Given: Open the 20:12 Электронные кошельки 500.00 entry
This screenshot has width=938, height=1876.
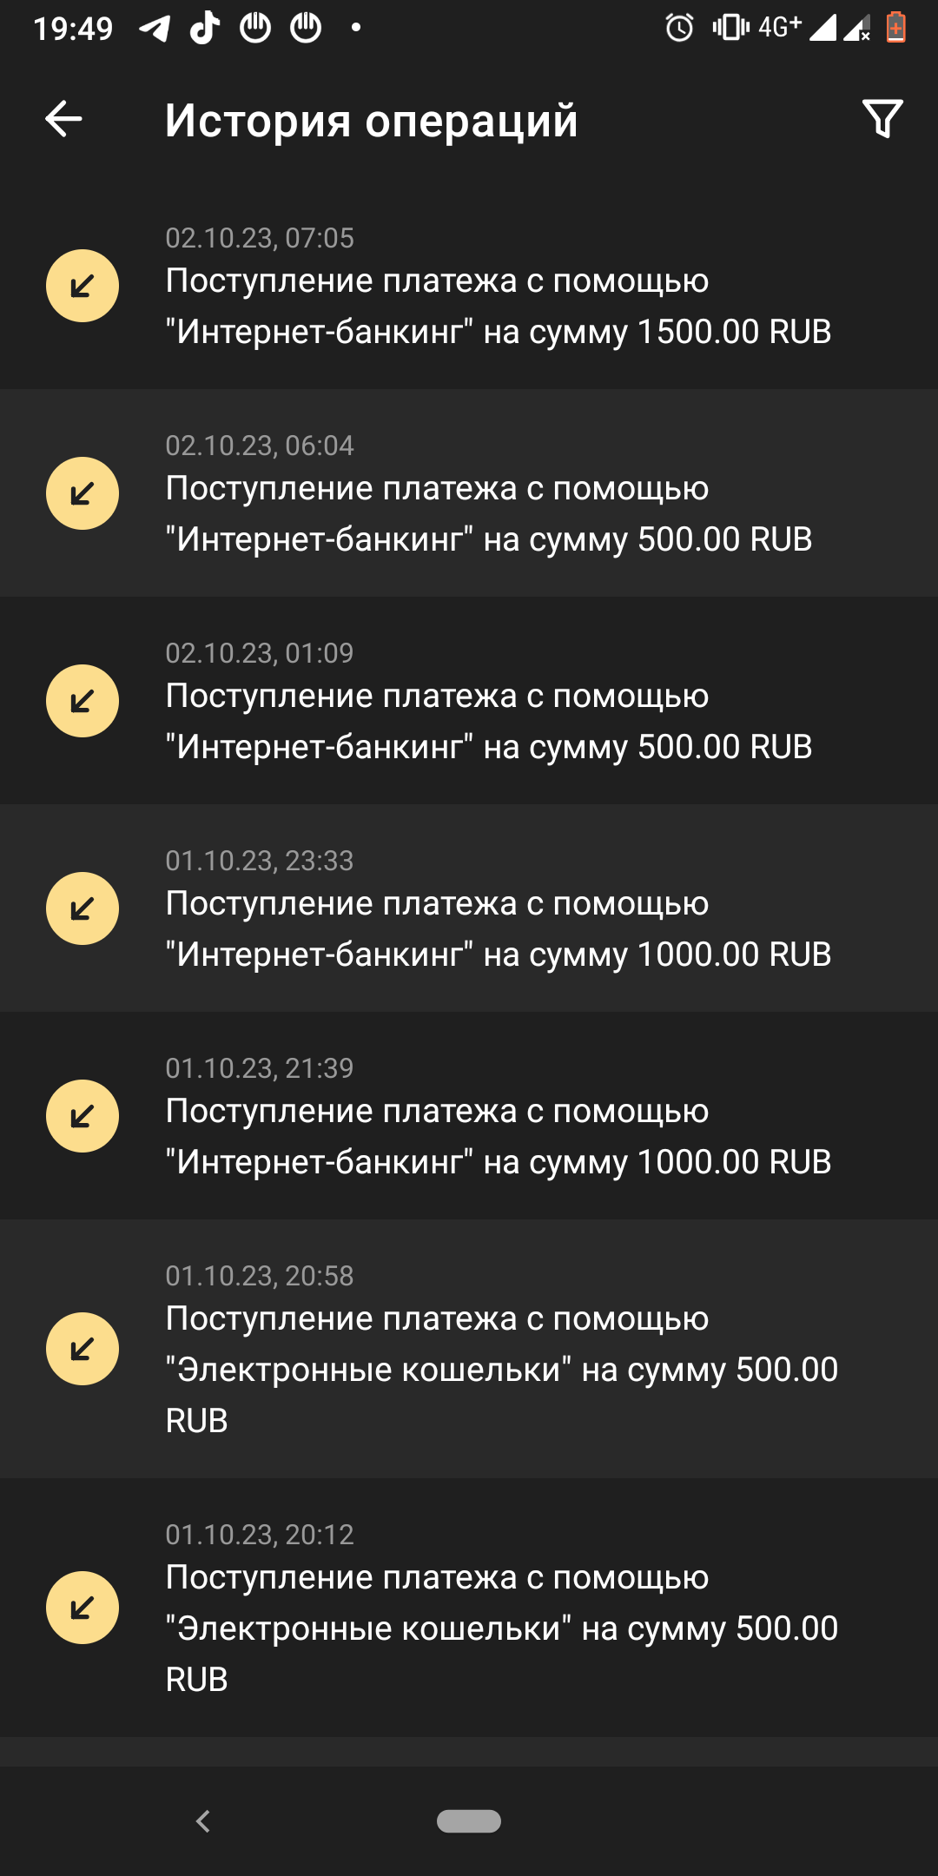Looking at the screenshot, I should [x=501, y=1628].
